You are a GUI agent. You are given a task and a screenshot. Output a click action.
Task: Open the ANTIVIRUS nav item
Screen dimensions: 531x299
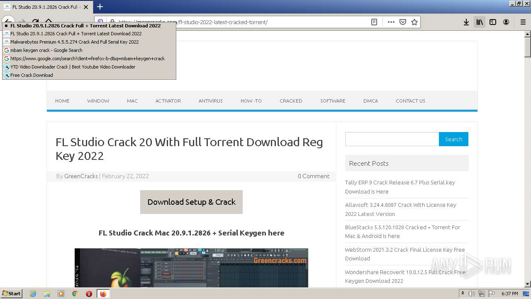click(x=211, y=101)
